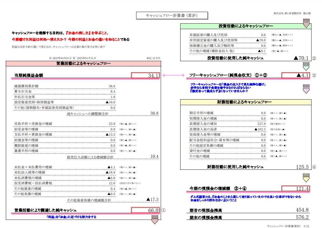Click the その他固定負債の増減 row label
Screen dimensions: 322x228
206,145
